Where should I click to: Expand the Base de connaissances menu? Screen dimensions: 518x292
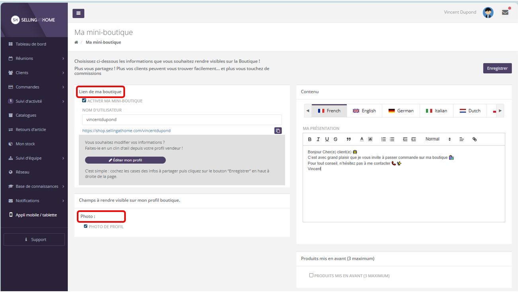coord(36,186)
